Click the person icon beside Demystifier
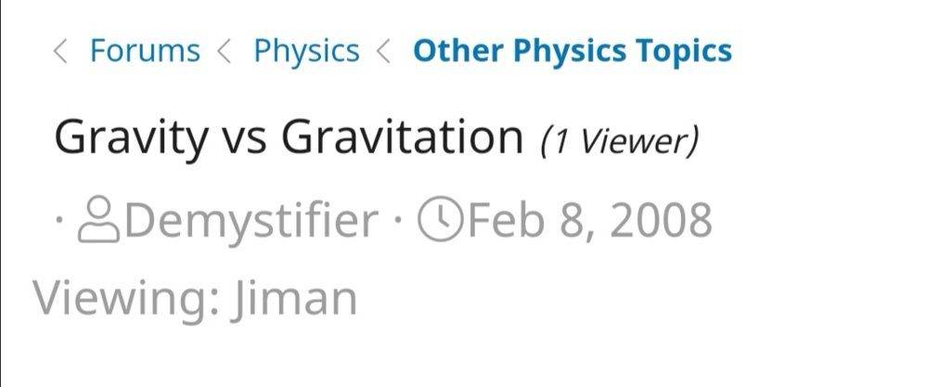Image resolution: width=928 pixels, height=387 pixels. (x=98, y=222)
